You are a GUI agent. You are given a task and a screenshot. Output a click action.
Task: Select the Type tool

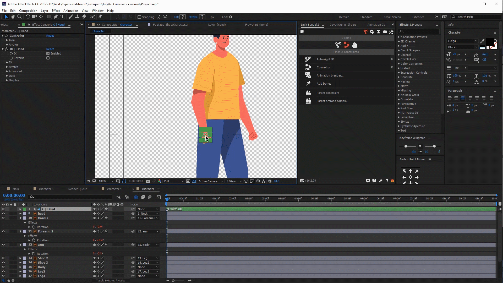[62, 17]
